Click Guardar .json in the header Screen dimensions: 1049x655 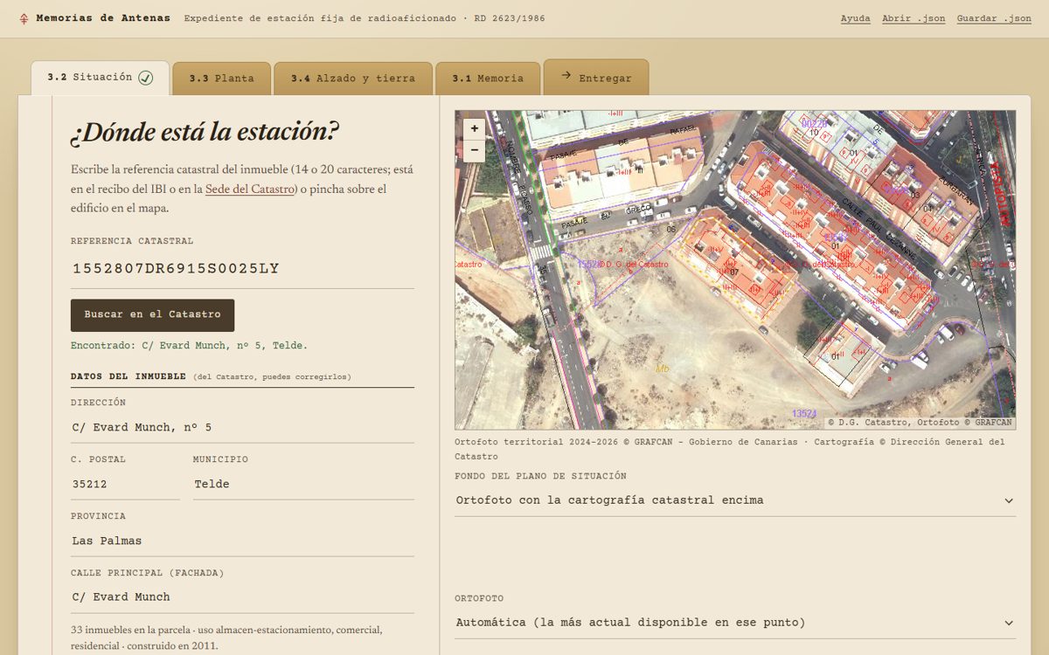994,18
